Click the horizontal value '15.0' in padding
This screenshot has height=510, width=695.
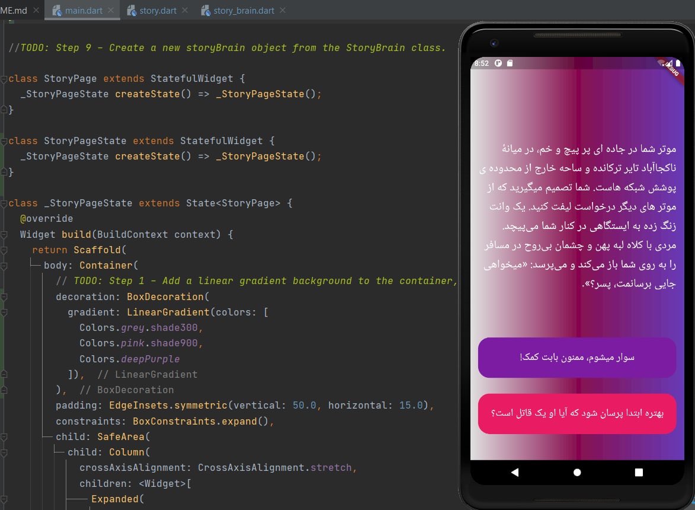[411, 406]
